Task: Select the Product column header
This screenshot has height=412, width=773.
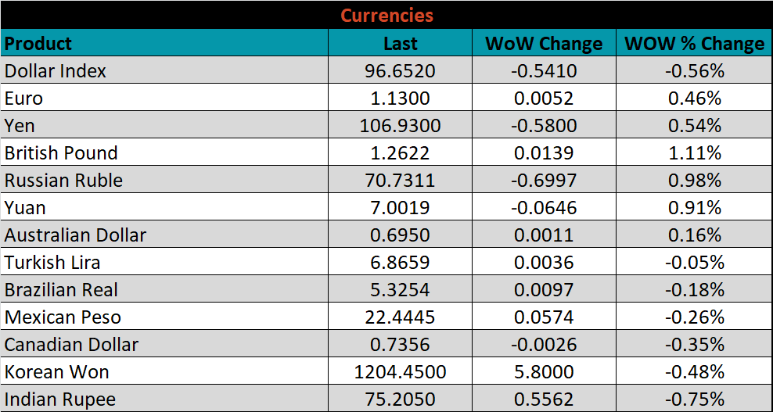Action: point(38,44)
